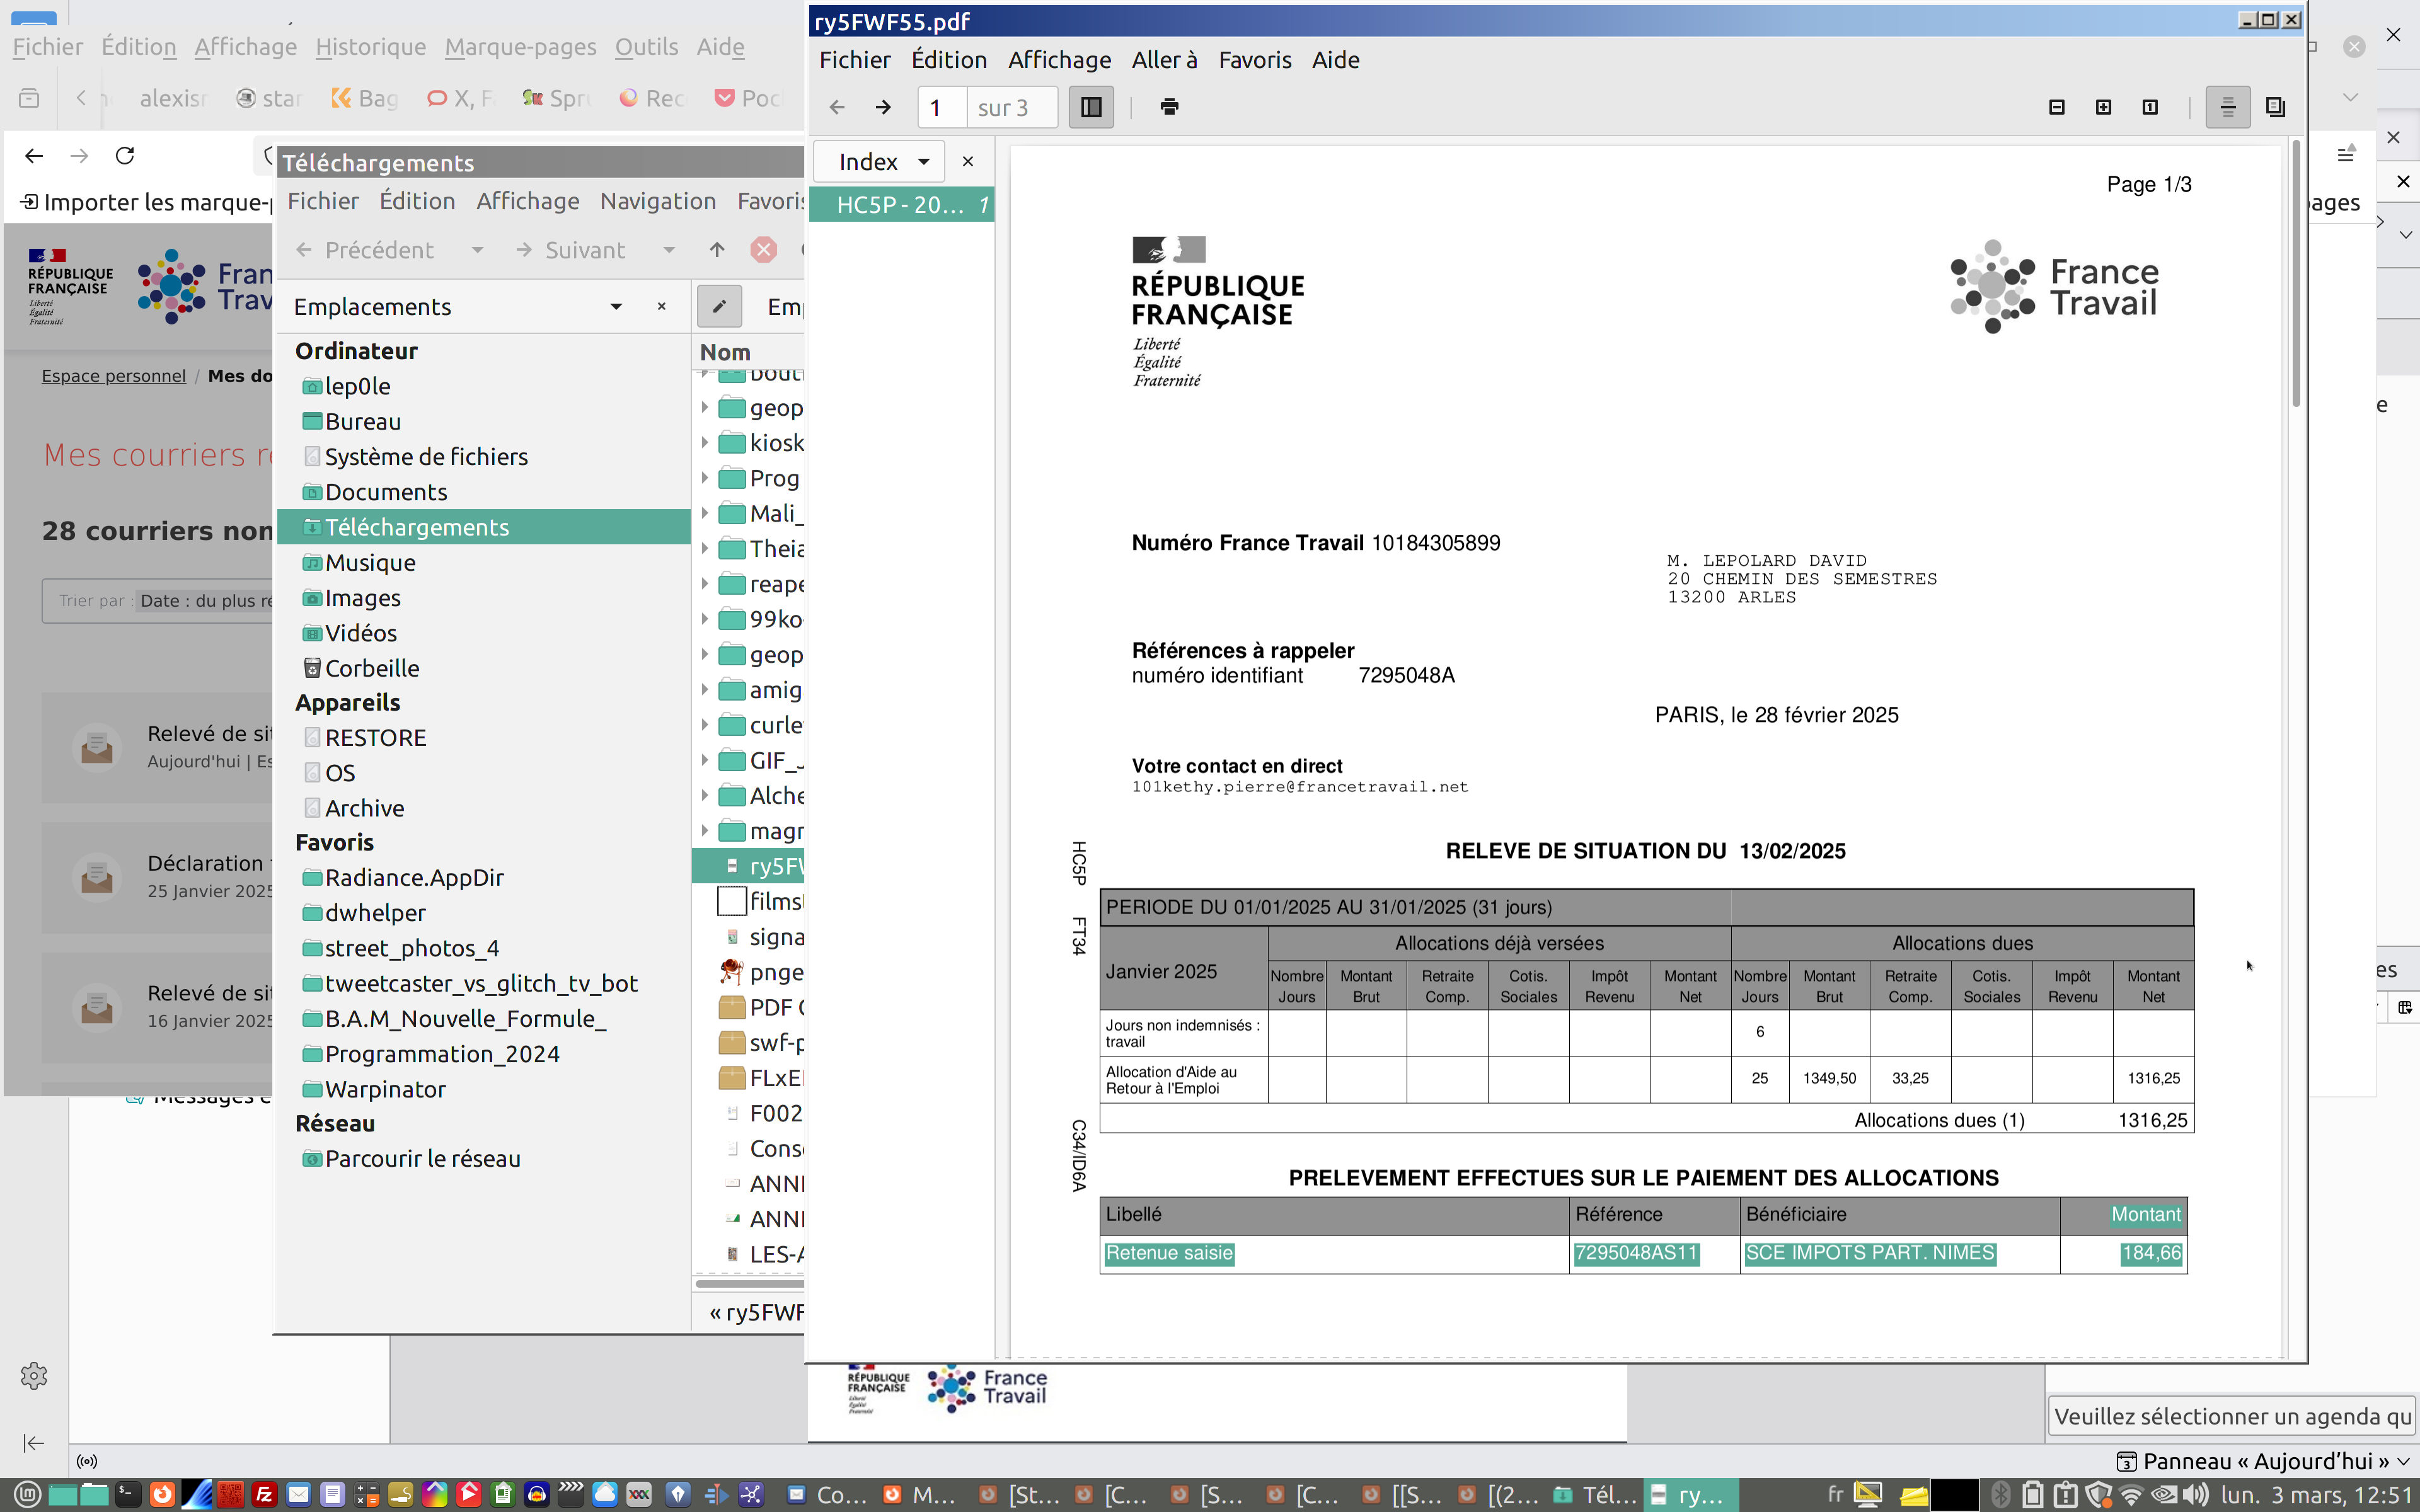This screenshot has width=2420, height=1512.
Task: Zoom in the PDF document
Action: coord(2103,107)
